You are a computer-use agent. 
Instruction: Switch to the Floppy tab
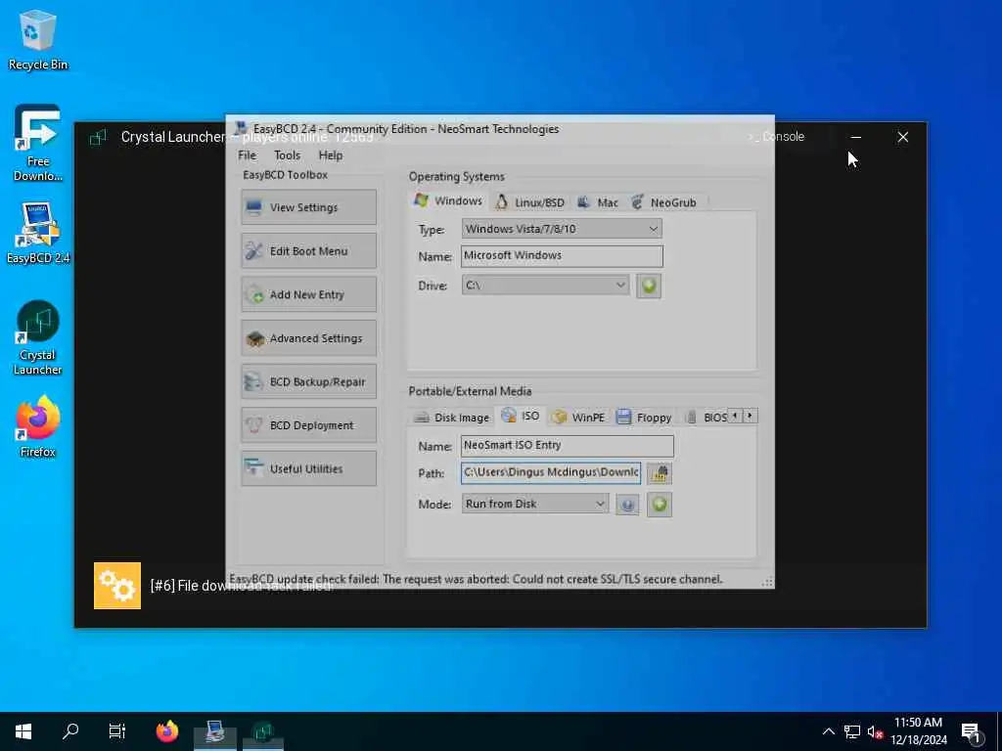pos(644,418)
